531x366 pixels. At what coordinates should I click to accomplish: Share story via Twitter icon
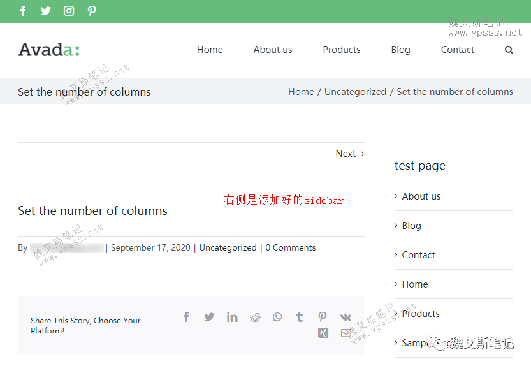coord(209,317)
